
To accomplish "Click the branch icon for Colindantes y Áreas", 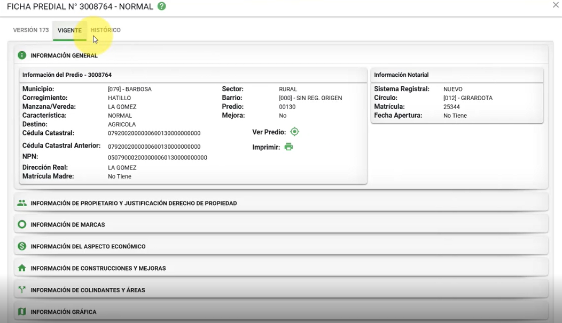I will coord(22,290).
